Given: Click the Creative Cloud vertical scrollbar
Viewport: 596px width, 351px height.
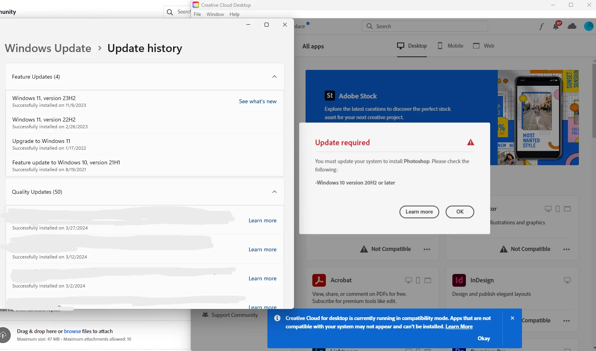Looking at the screenshot, I should 594,100.
